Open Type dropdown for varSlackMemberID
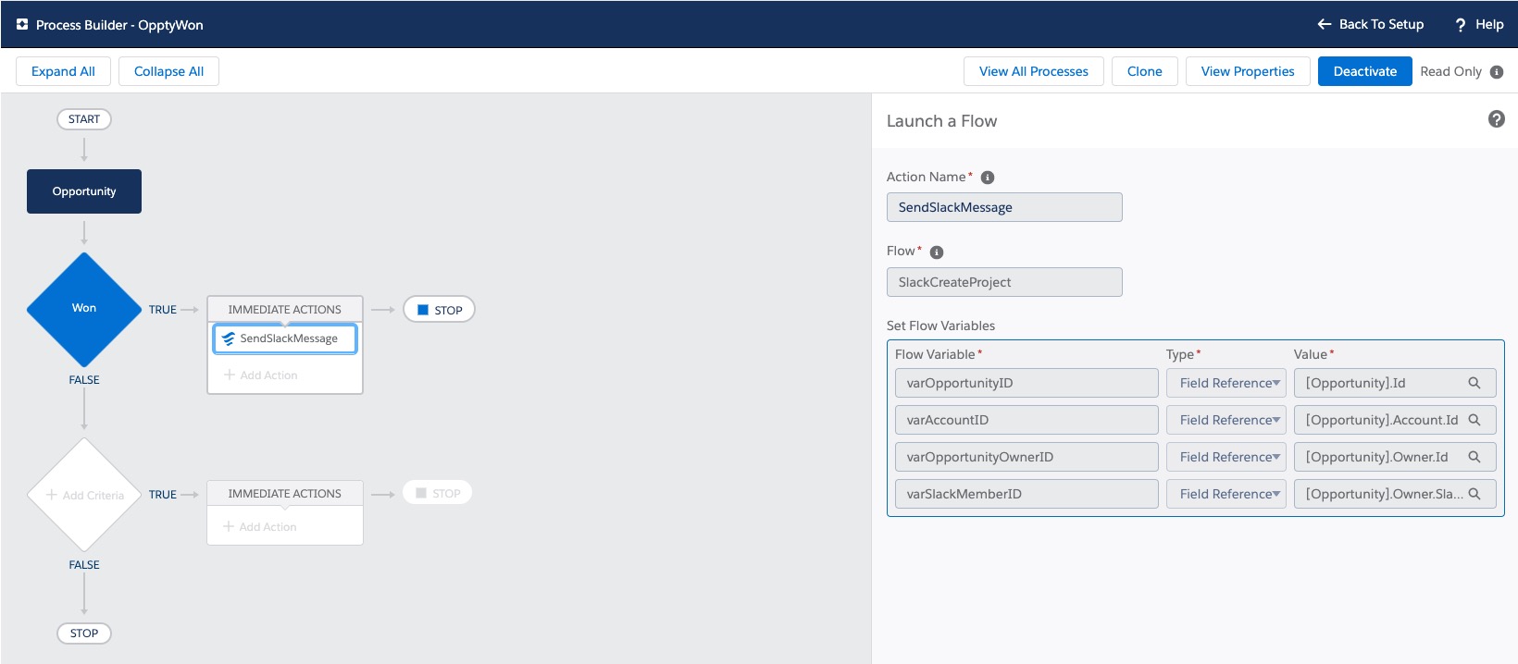Screen dimensions: 1518x664 (x=1226, y=494)
